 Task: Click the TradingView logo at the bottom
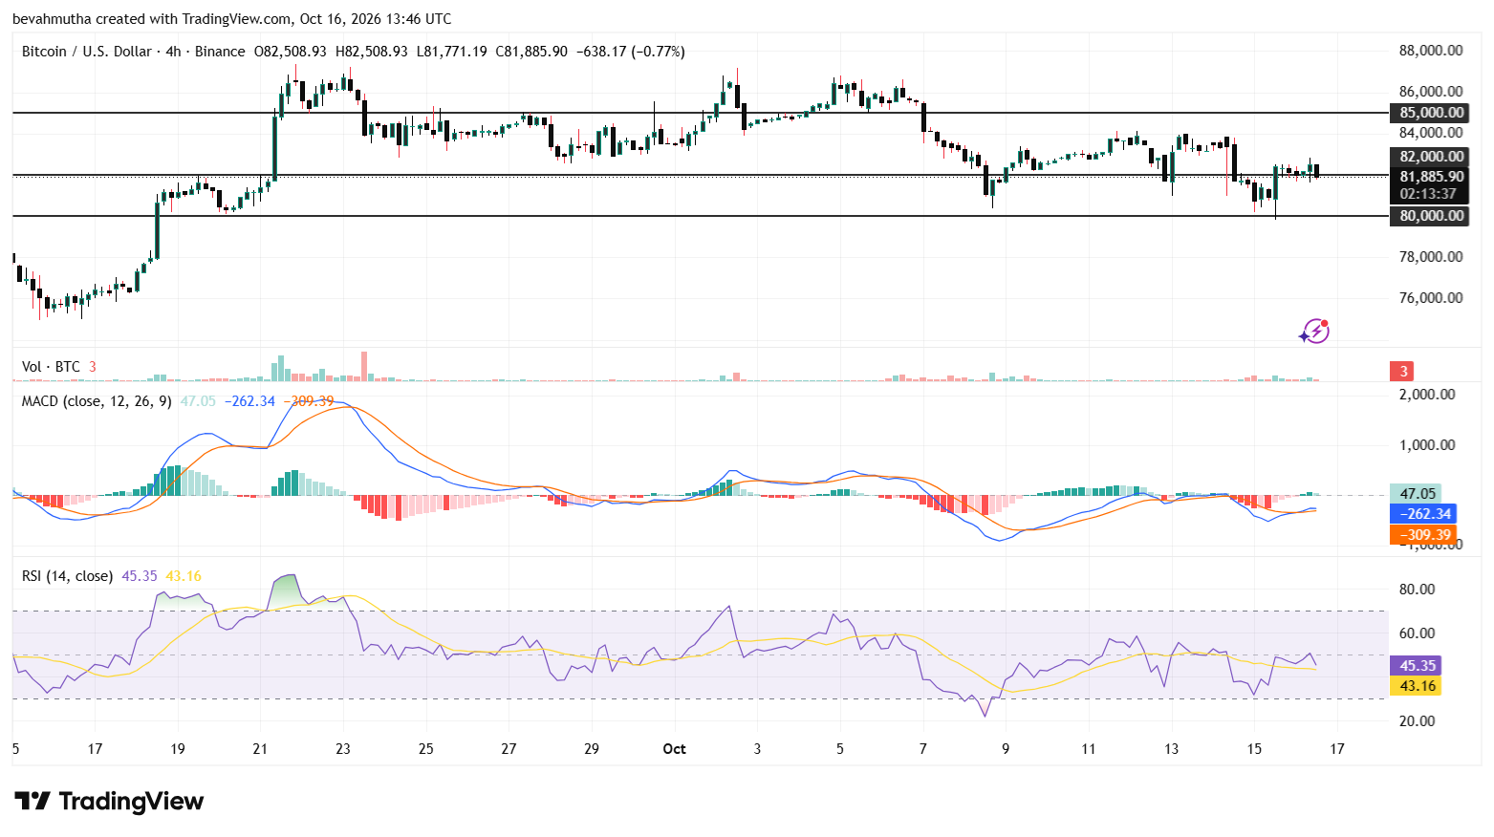click(x=109, y=801)
